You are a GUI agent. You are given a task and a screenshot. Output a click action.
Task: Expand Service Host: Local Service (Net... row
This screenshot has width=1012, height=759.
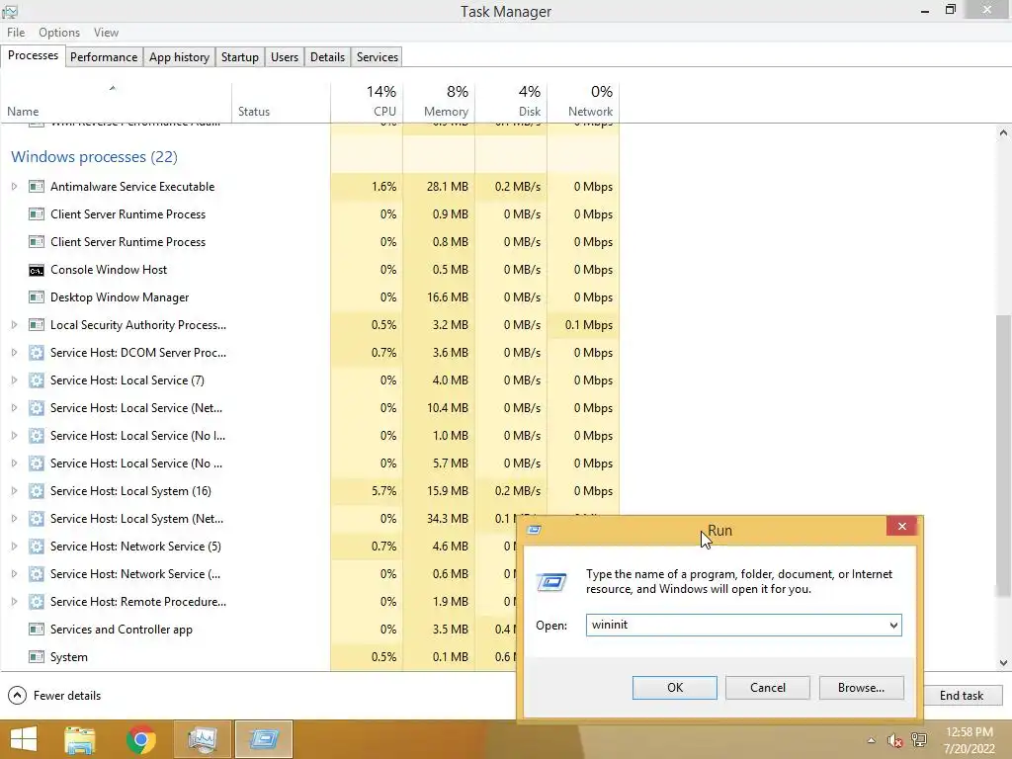click(x=14, y=408)
